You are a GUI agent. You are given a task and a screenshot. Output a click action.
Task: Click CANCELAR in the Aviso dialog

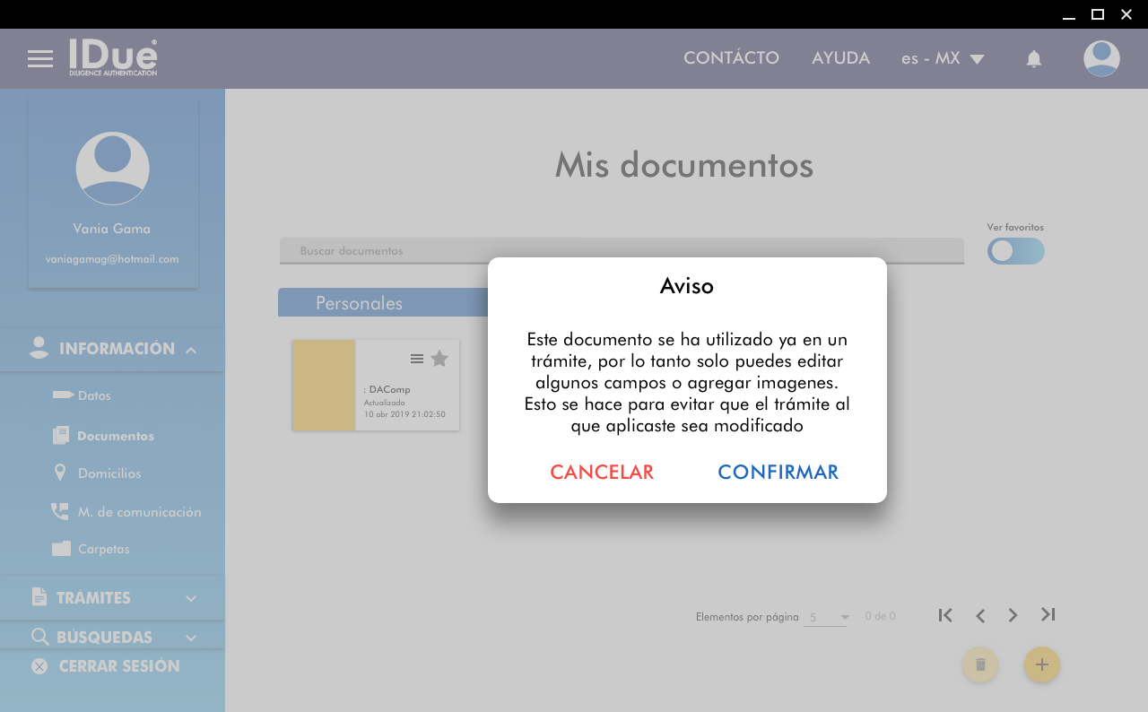(602, 473)
